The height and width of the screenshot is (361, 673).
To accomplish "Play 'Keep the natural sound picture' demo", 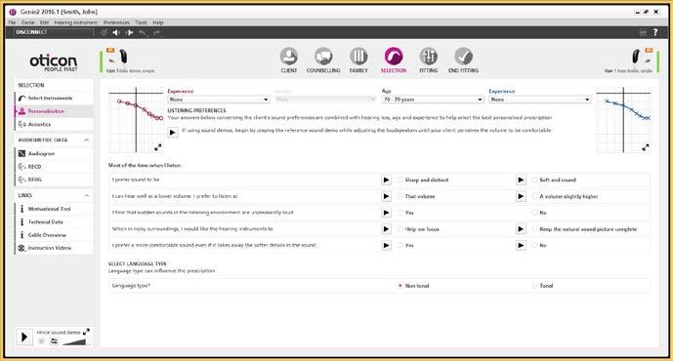I will point(521,229).
